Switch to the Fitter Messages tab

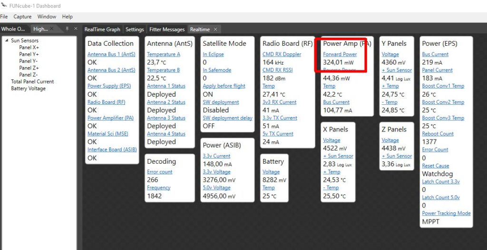tap(167, 30)
